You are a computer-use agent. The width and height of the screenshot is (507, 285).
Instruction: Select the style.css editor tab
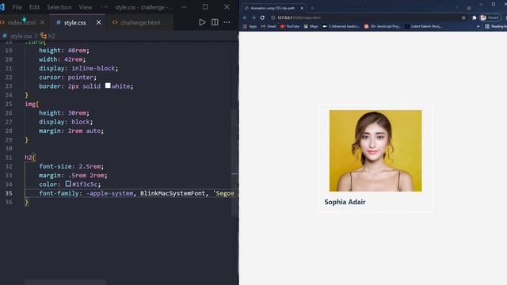[x=74, y=23]
